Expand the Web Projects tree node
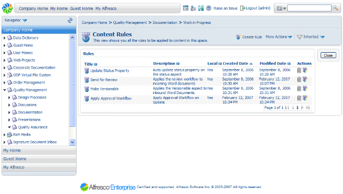Viewport: 343px width, 194px height. coord(4,60)
